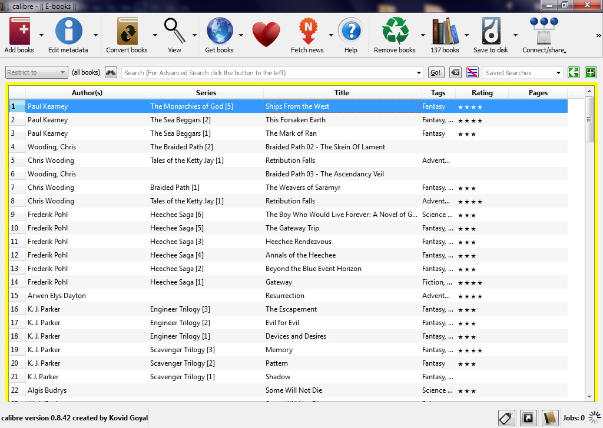Open the Restrict to combo box
603x428 pixels.
tap(37, 72)
